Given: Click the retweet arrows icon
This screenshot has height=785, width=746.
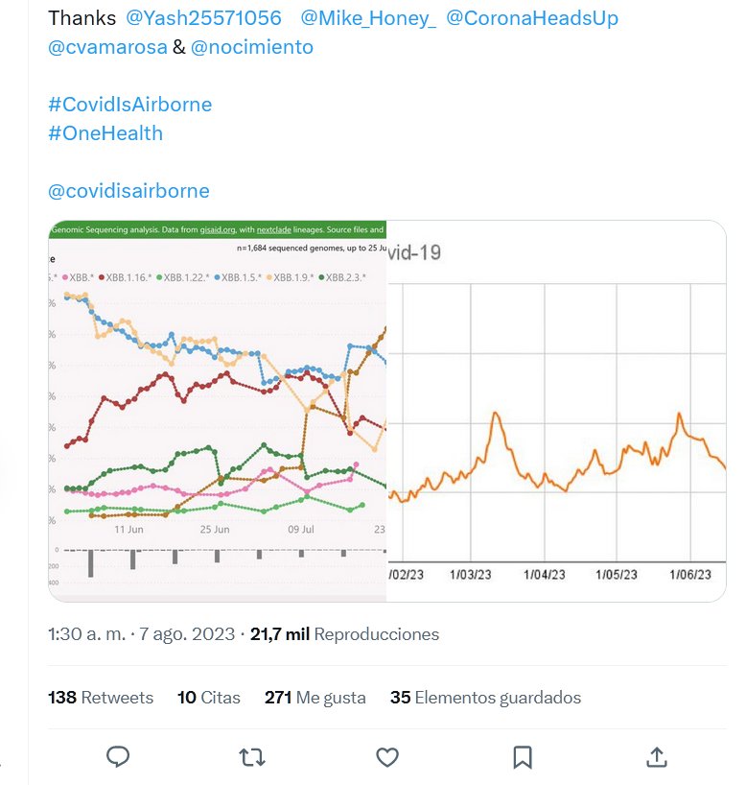Looking at the screenshot, I should (252, 757).
